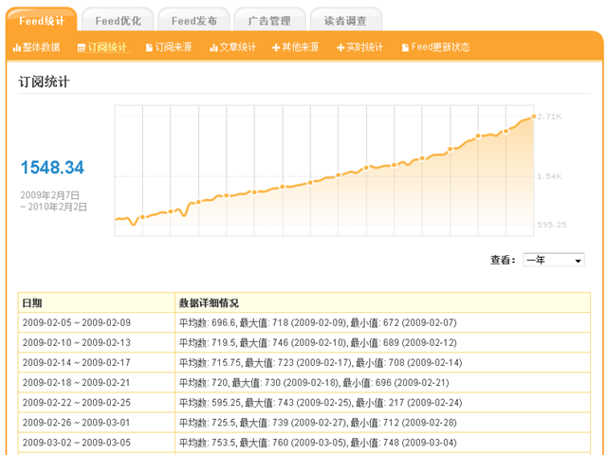
Task: Open the 一年 time range dropdown
Action: coord(554,260)
